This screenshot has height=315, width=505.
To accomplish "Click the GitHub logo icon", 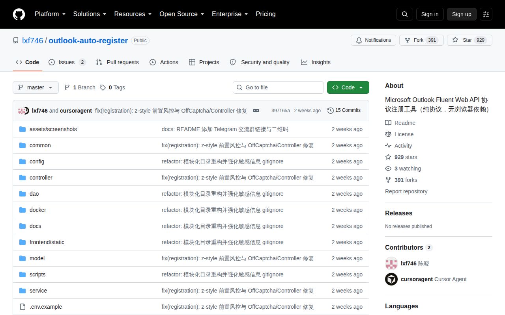I will coord(19,14).
